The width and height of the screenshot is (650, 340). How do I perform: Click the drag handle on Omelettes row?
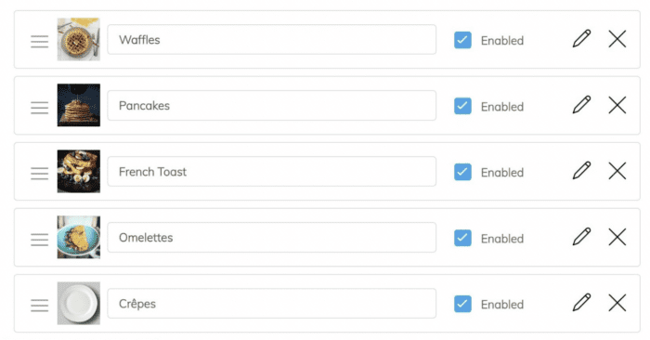click(x=39, y=240)
